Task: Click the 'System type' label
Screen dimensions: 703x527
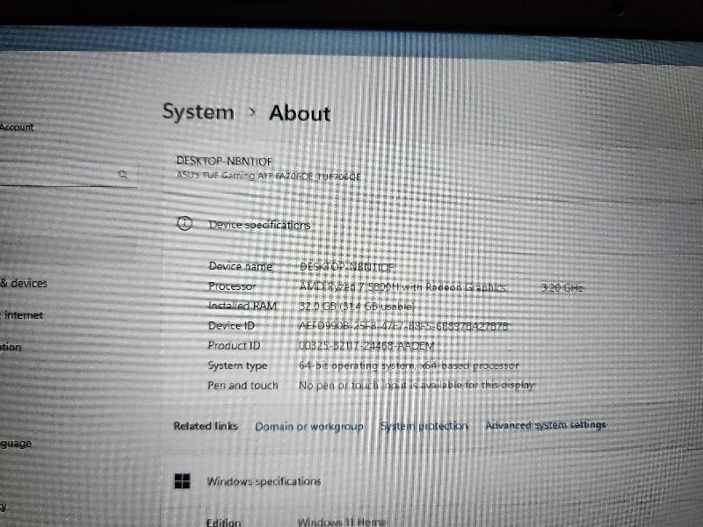Action: [x=237, y=365]
